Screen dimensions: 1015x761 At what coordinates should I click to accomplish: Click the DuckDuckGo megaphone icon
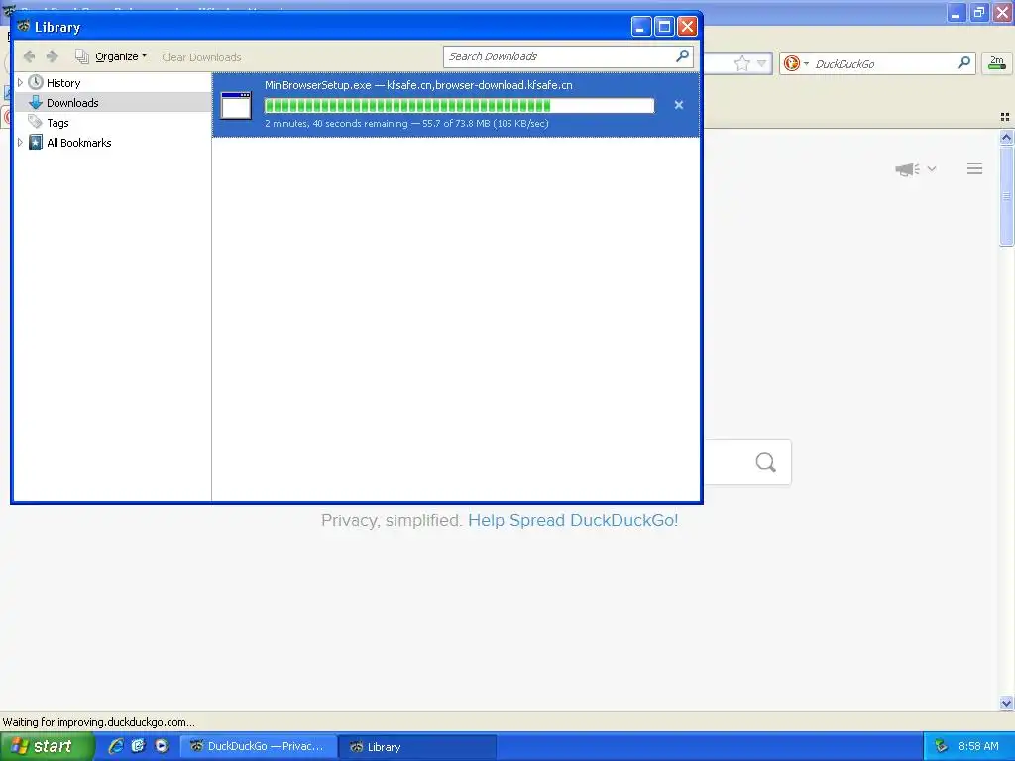[908, 169]
